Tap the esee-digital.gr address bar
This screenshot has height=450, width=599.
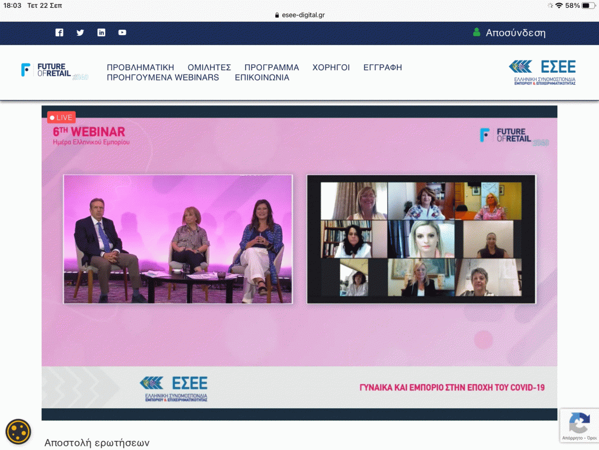pos(299,15)
